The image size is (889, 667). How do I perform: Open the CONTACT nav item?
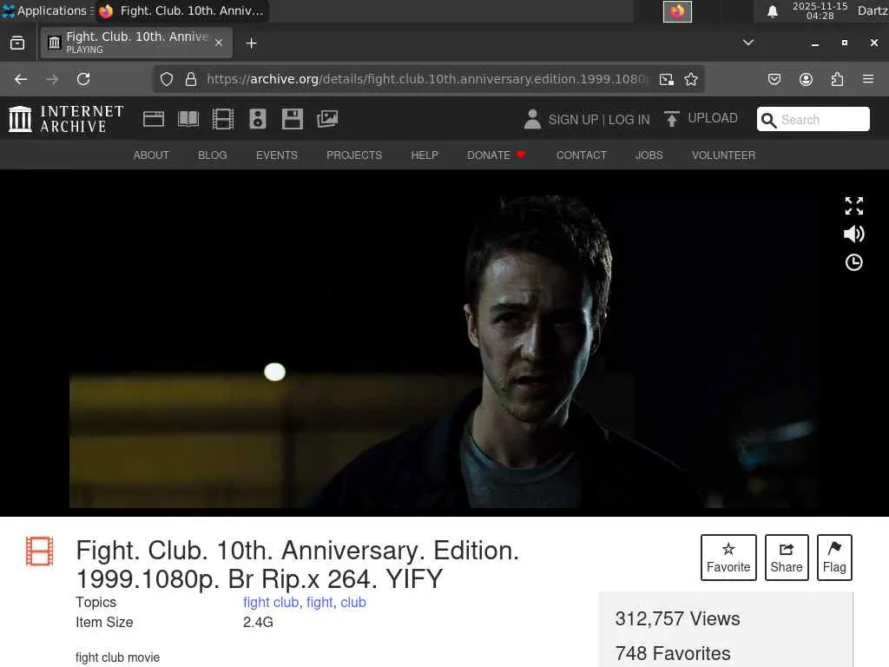[x=581, y=155]
